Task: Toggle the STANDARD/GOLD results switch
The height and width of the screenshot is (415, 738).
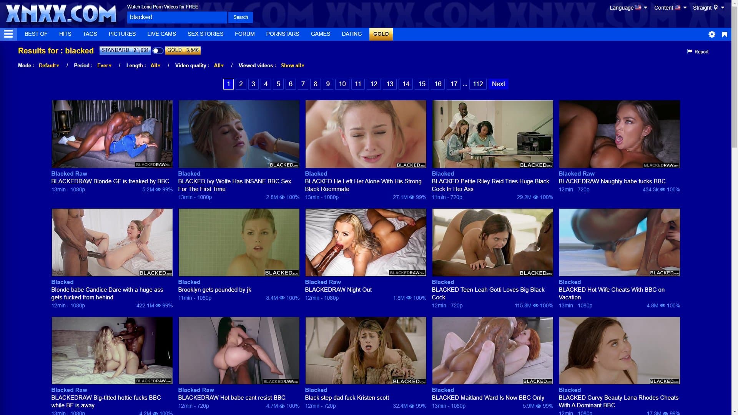Action: pyautogui.click(x=158, y=50)
